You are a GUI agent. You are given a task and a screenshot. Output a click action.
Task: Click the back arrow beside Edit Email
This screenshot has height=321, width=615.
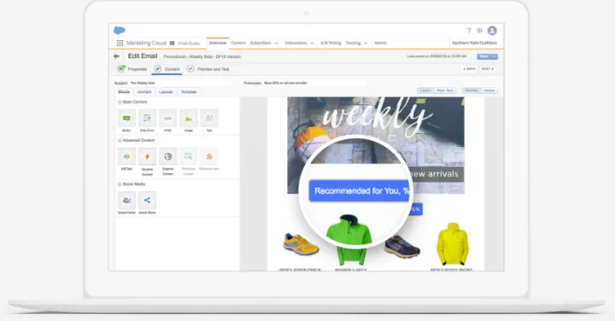116,56
